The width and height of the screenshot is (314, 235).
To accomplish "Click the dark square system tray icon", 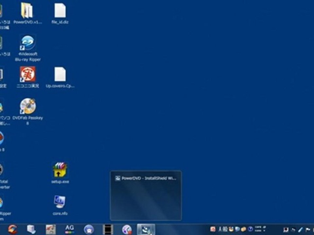I will (286, 229).
